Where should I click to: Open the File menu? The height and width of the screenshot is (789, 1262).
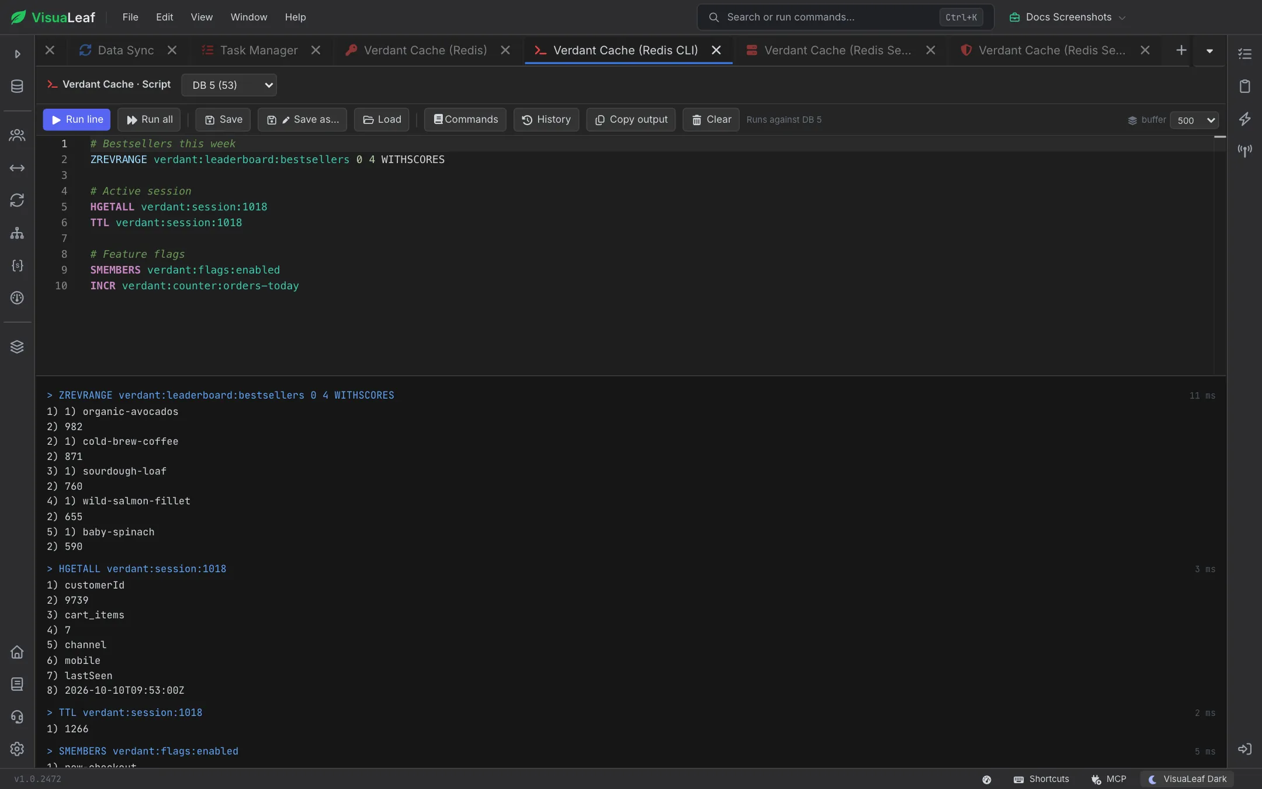click(x=130, y=17)
